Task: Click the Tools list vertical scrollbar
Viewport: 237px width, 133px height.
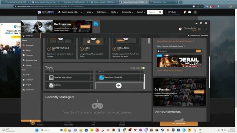Action: click(x=144, y=81)
